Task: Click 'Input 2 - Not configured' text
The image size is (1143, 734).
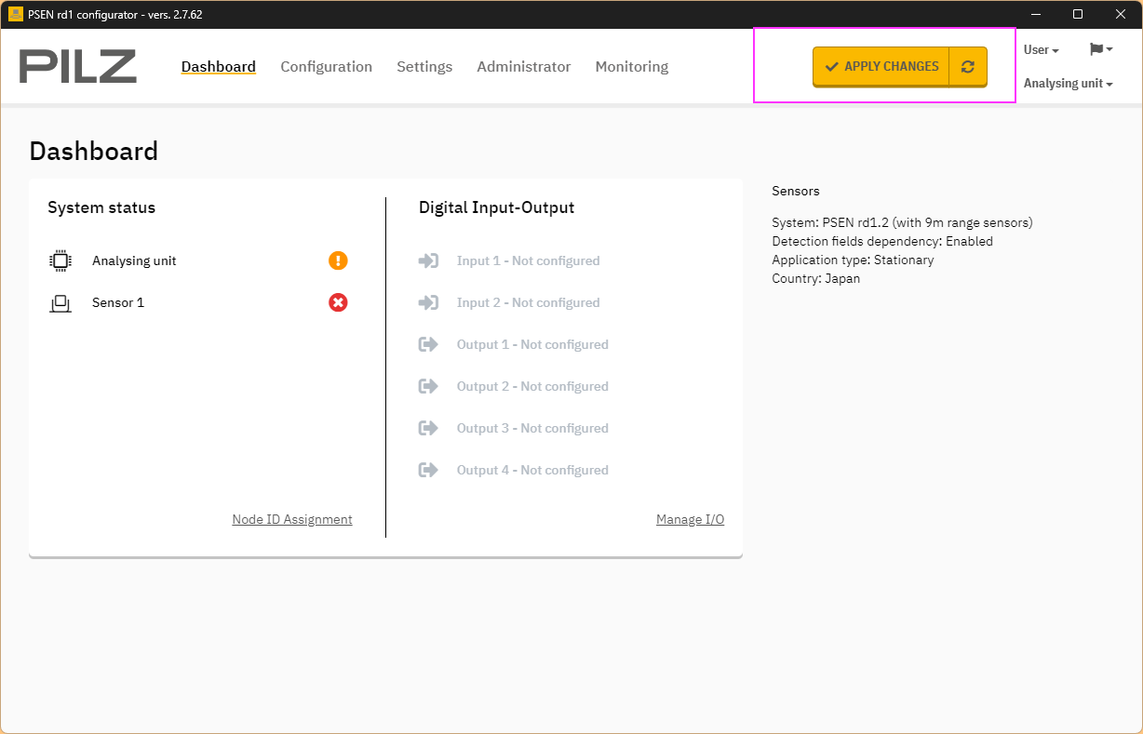Action: pyautogui.click(x=529, y=302)
